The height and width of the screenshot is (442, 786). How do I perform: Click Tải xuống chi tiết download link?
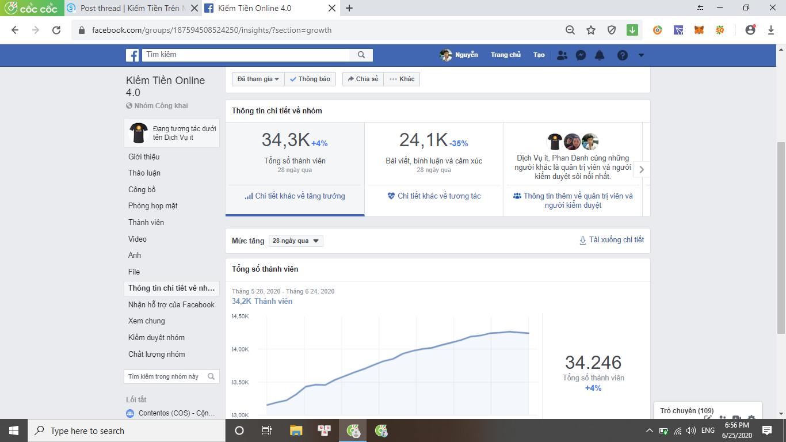click(612, 240)
